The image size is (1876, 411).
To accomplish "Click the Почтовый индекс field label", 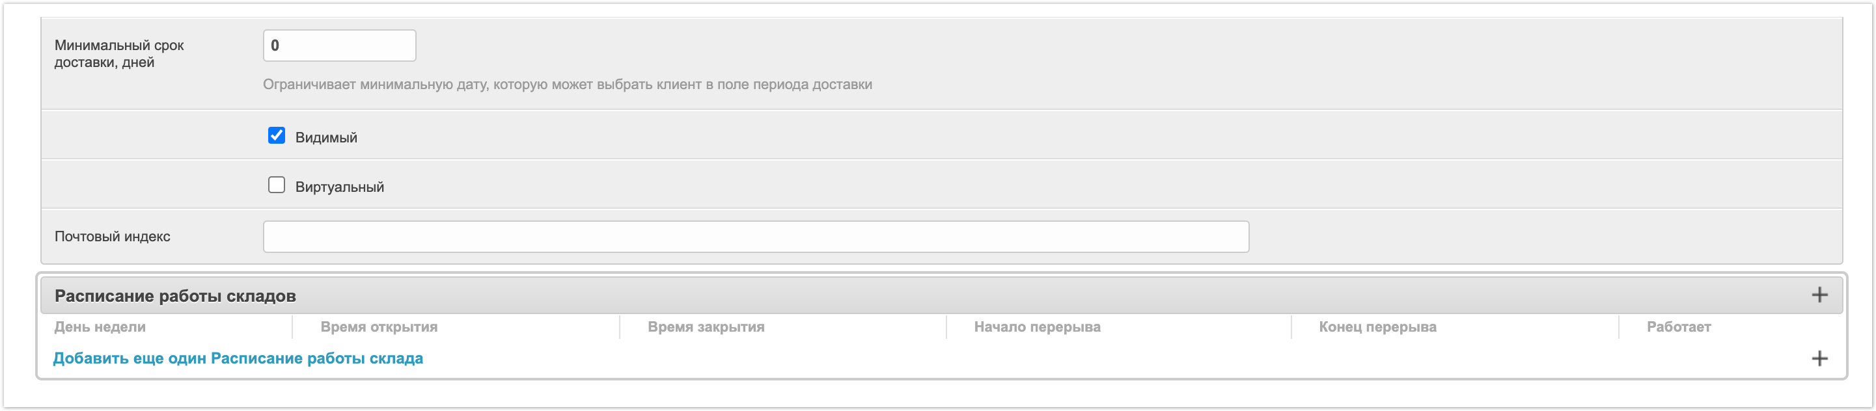I will pos(112,237).
